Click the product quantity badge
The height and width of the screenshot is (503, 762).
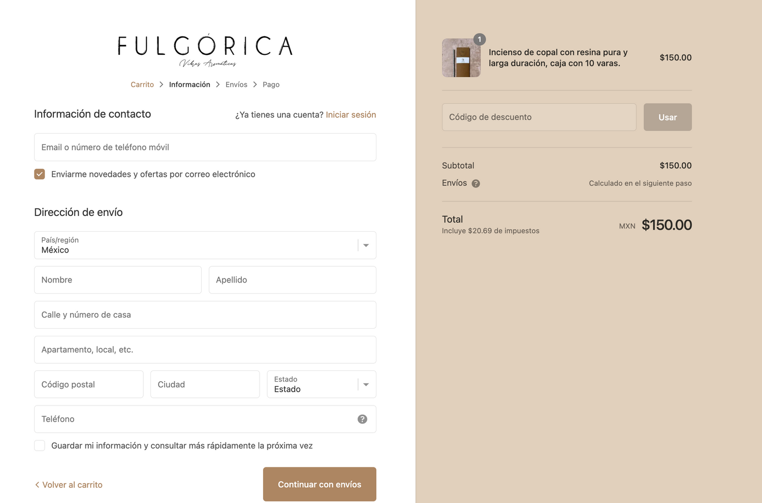480,40
